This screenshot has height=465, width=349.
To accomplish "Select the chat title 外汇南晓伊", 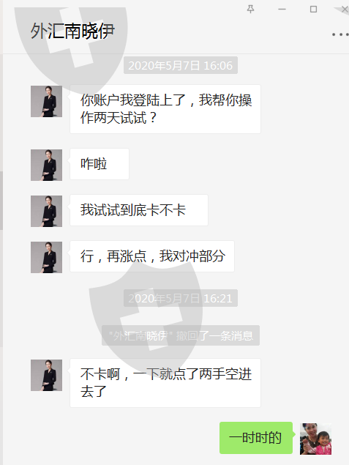I will (72, 31).
